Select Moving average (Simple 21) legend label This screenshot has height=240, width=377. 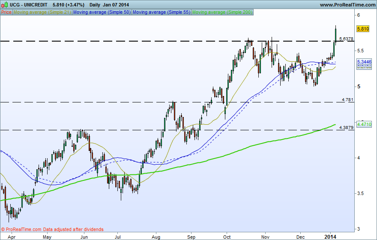tap(42, 12)
